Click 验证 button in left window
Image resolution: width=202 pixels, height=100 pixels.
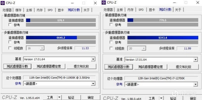[71, 97]
